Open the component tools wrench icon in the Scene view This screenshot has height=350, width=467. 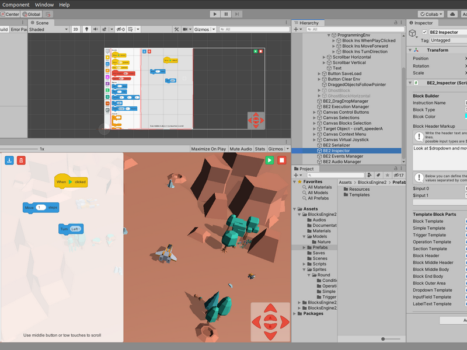click(177, 29)
